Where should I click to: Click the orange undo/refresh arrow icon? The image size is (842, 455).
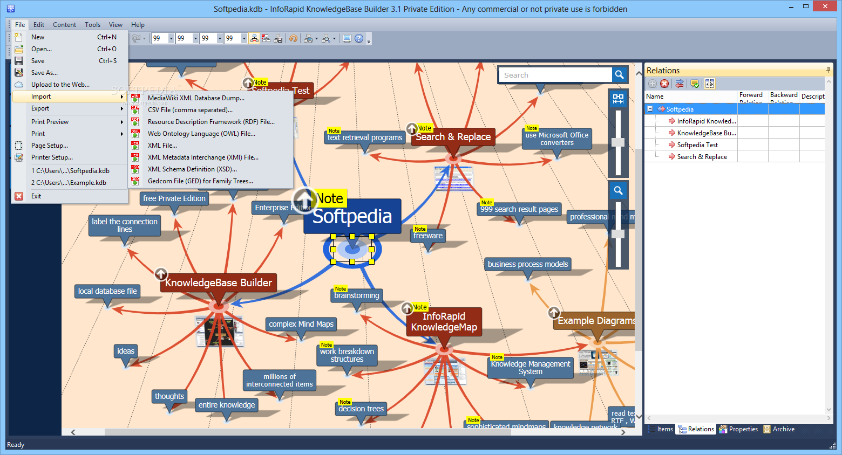(x=293, y=38)
